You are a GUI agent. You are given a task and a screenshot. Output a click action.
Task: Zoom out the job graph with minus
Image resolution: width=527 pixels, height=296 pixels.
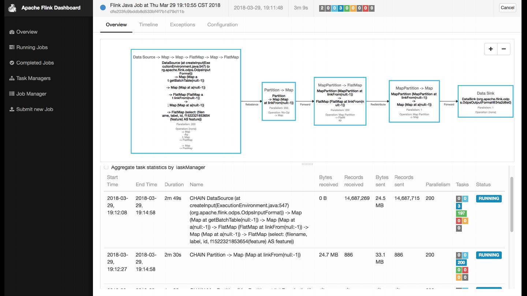tap(504, 49)
